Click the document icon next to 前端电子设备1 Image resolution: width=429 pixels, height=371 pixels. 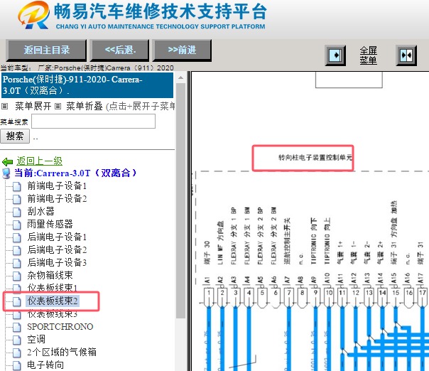point(16,186)
